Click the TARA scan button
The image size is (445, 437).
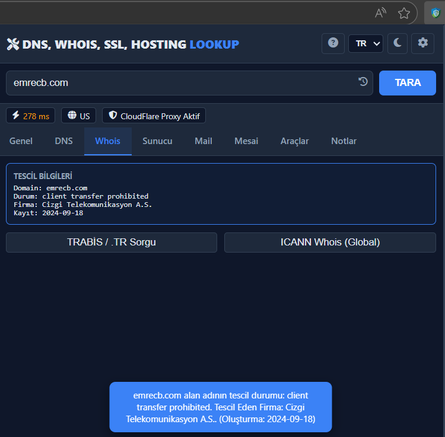click(x=407, y=82)
